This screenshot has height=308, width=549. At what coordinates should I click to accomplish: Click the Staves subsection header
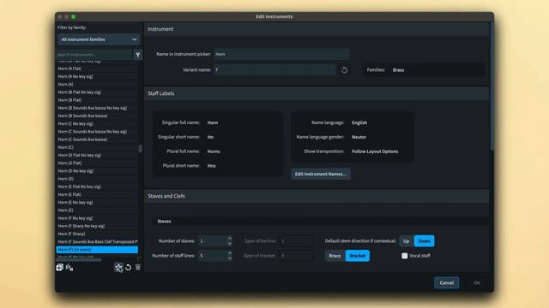point(320,221)
